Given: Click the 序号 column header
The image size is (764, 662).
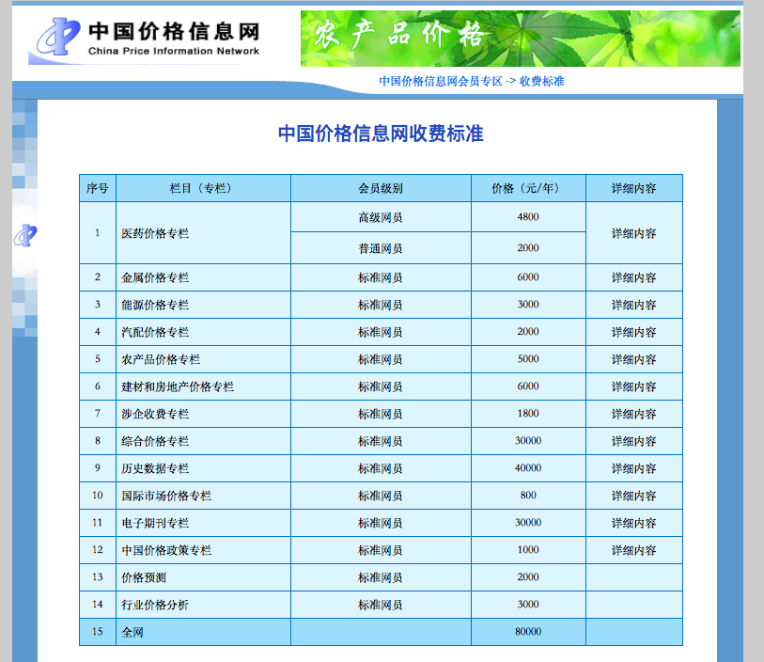Looking at the screenshot, I should [x=98, y=188].
